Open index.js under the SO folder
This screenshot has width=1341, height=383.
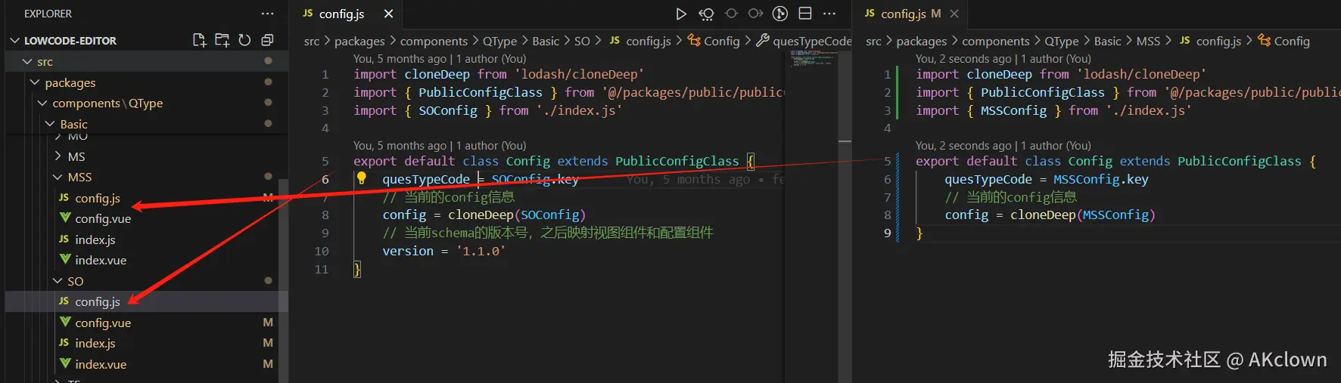[95, 343]
